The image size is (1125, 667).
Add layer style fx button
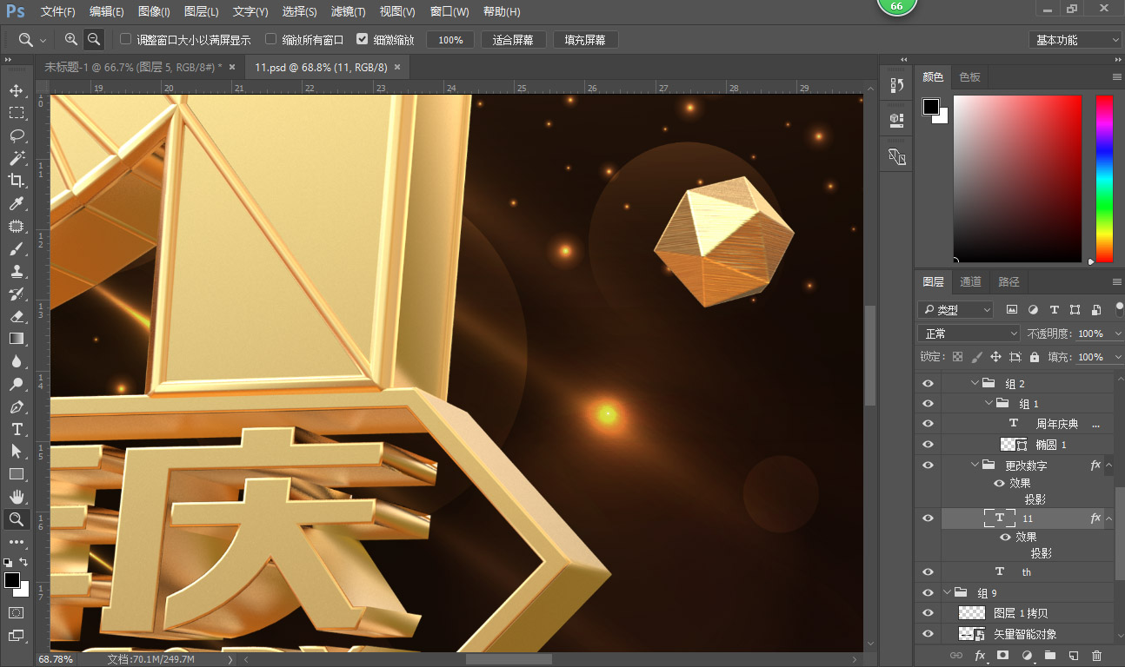(x=979, y=656)
